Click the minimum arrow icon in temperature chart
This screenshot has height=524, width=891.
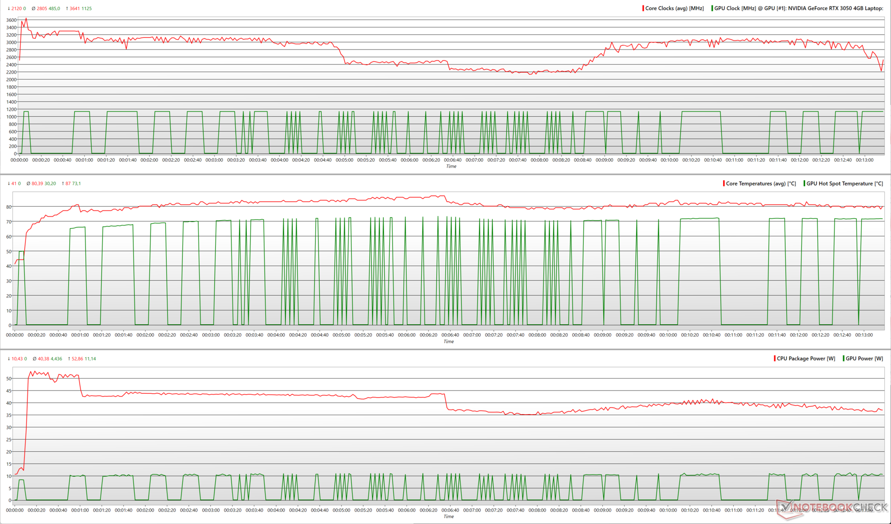(x=9, y=183)
